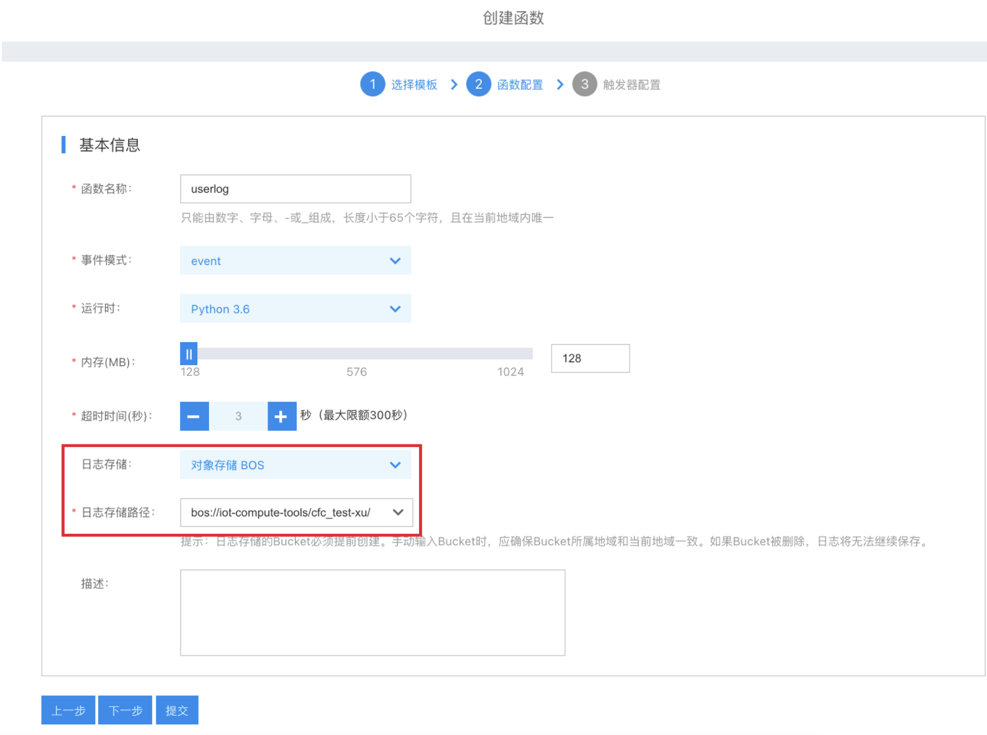Click the 函数名称 input with userlog
Viewport: 987px width, 735px height.
295,189
